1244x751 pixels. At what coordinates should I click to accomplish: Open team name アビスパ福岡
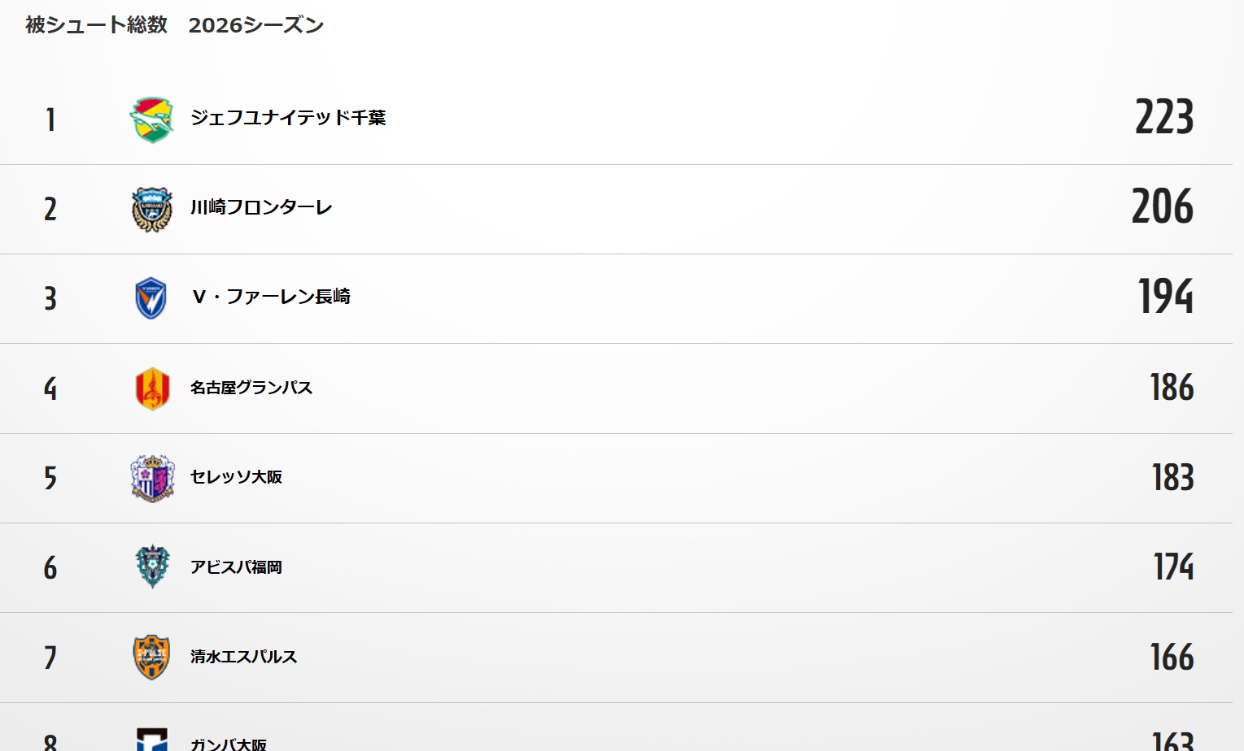click(236, 567)
